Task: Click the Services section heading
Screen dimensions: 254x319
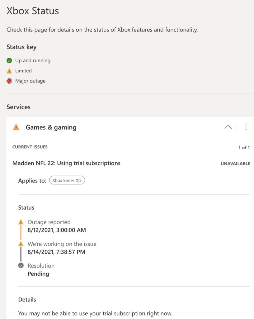Action: pos(19,107)
